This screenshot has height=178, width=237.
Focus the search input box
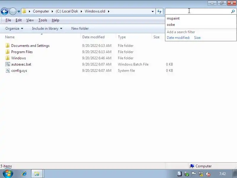(x=198, y=11)
